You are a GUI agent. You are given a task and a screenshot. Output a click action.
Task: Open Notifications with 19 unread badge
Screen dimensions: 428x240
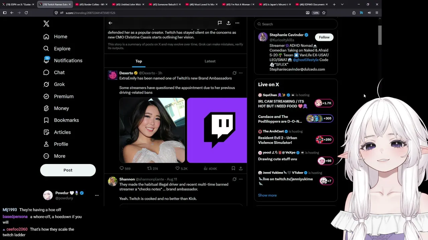[63, 60]
